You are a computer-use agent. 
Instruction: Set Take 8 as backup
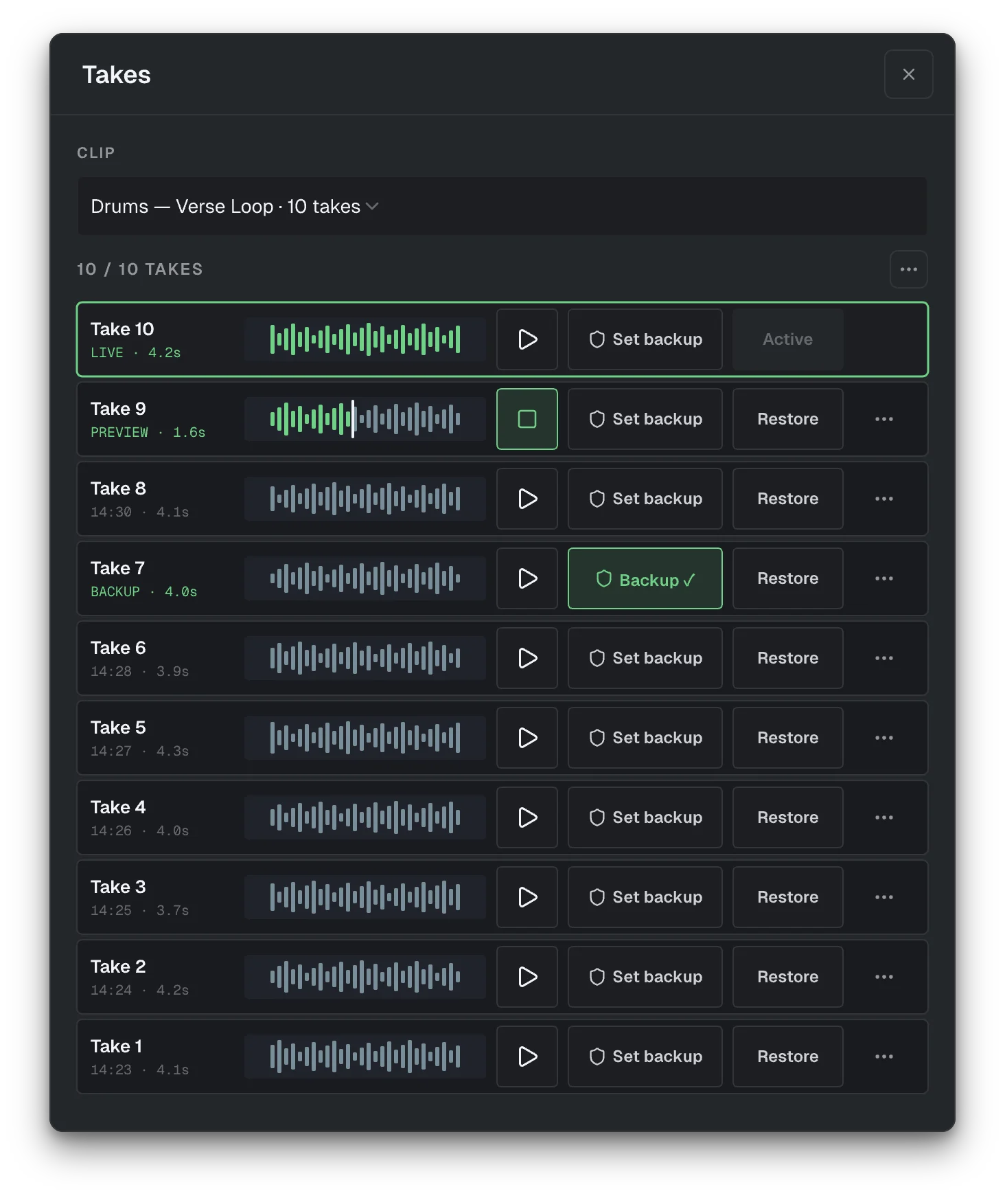pyautogui.click(x=645, y=499)
